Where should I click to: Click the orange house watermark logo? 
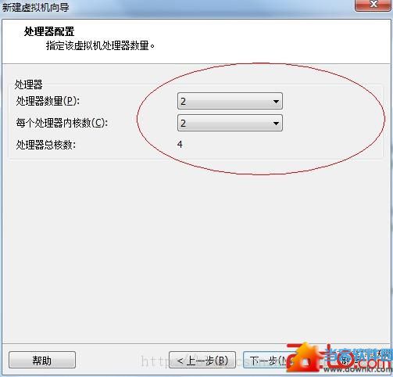pos(305,357)
